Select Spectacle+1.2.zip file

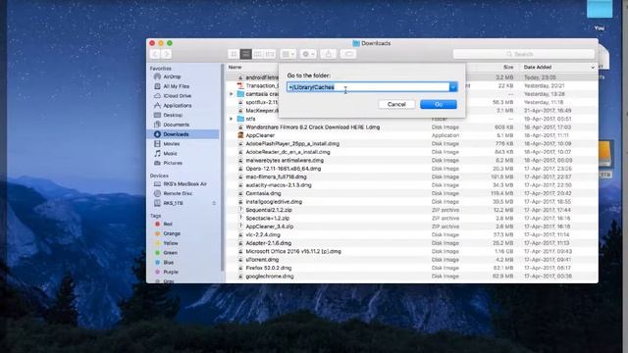point(412,218)
